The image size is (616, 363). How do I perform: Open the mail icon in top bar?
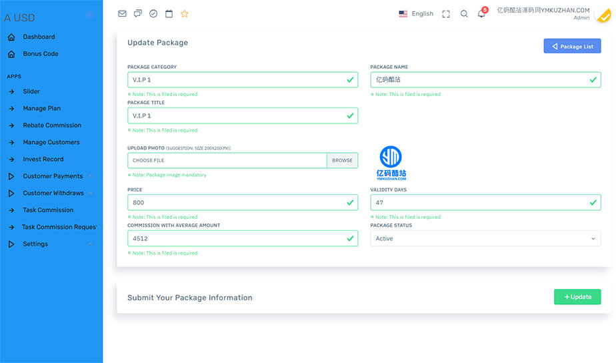coord(122,13)
